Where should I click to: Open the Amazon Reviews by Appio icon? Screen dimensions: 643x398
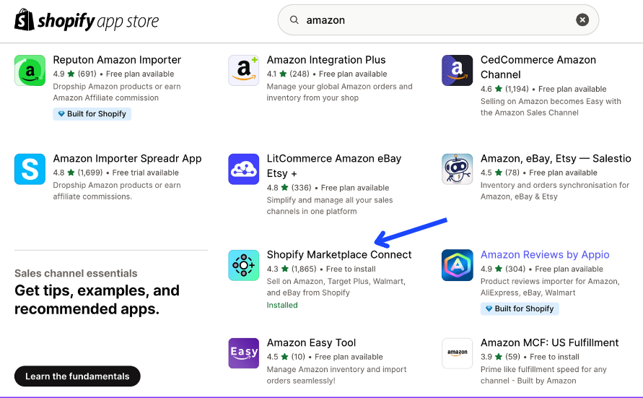pyautogui.click(x=458, y=266)
